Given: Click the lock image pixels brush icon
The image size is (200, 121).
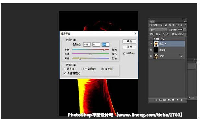Looking at the screenshot, I should coord(160,34).
